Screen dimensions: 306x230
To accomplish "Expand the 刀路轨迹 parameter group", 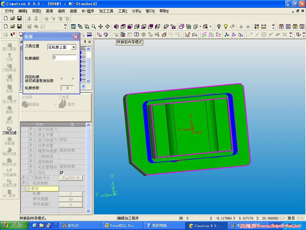I will coord(35,156).
